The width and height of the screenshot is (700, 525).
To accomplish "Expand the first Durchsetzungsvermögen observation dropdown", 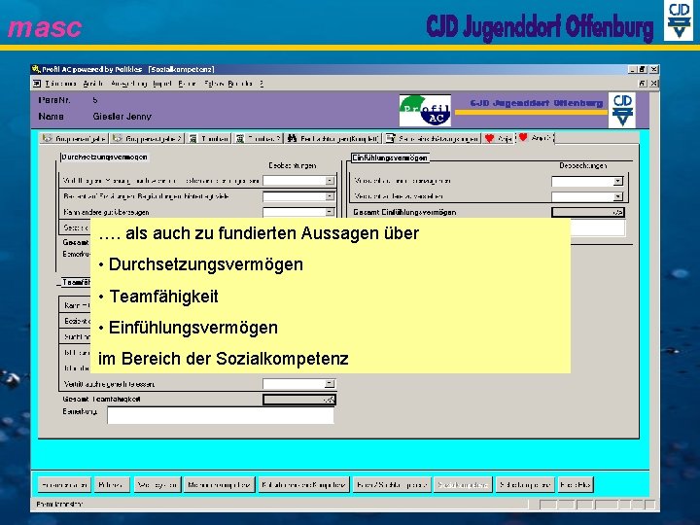I will (x=330, y=181).
